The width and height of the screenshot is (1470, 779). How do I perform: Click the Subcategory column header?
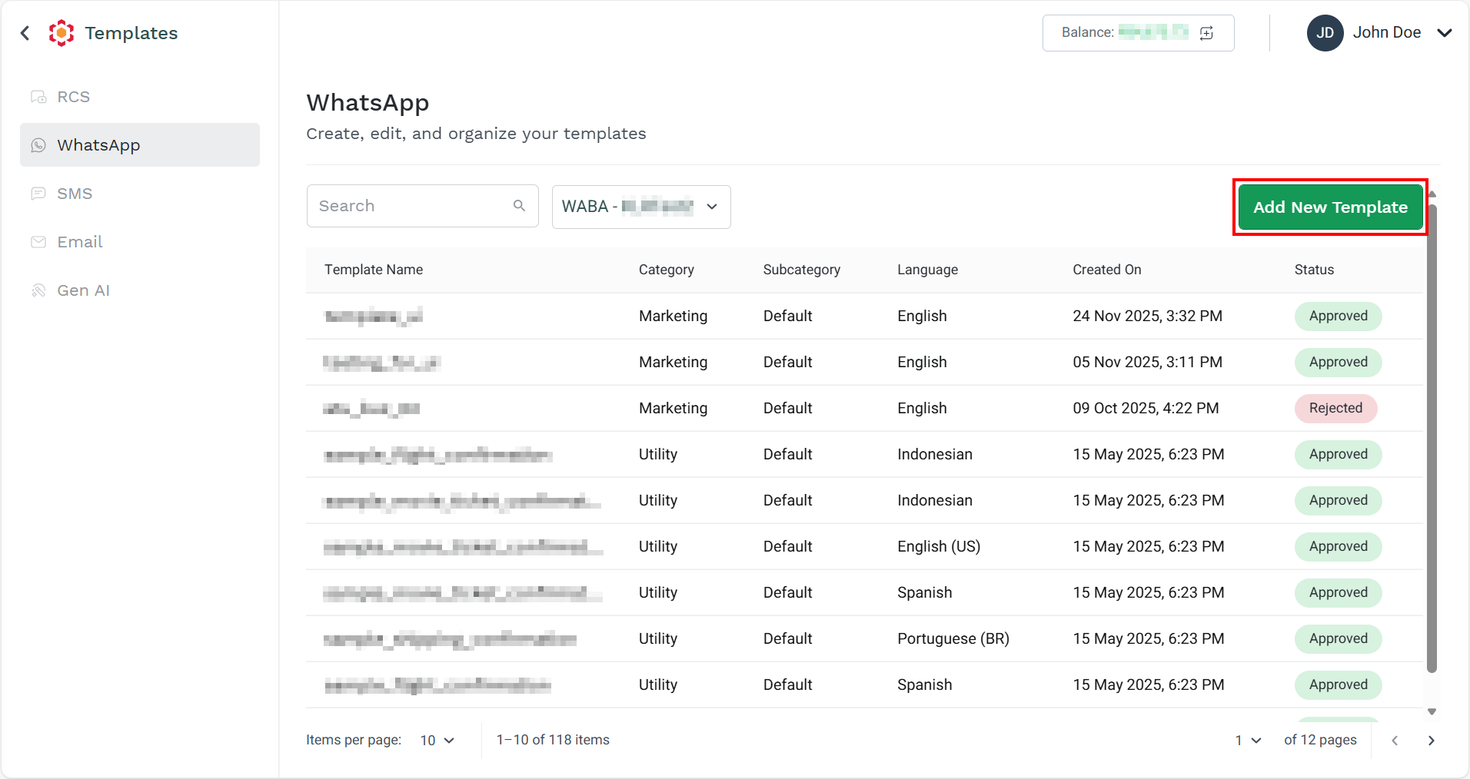(x=802, y=270)
